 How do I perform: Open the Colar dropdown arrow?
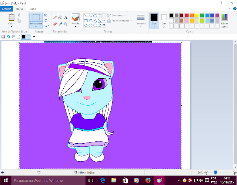coord(11,27)
